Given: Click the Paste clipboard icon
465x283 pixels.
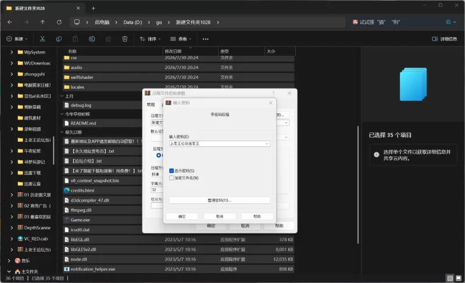Looking at the screenshot, I should [76, 39].
